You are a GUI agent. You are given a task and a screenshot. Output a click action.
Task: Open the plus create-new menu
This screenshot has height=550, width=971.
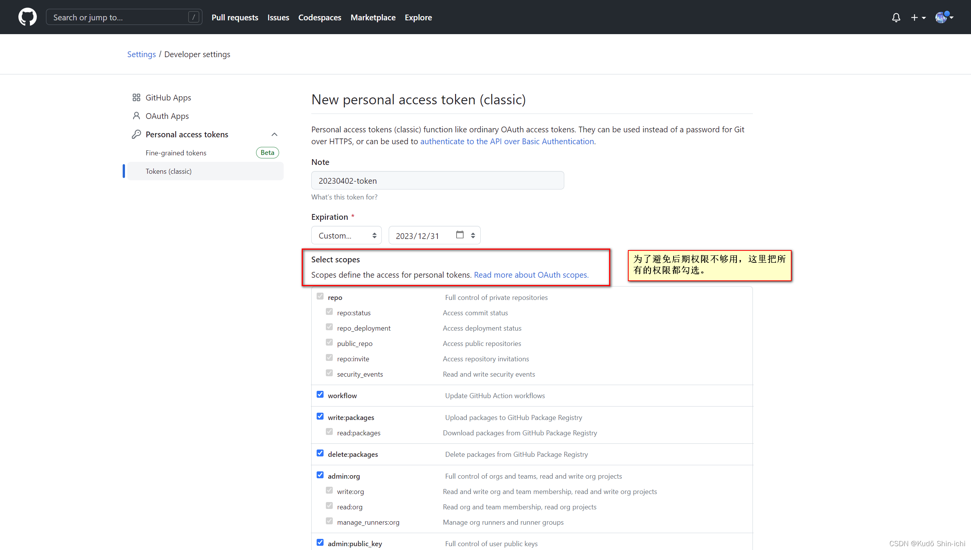tap(918, 18)
